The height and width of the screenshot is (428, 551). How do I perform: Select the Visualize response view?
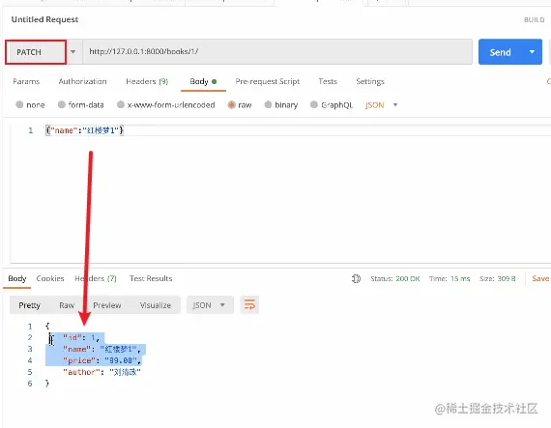[x=156, y=305]
